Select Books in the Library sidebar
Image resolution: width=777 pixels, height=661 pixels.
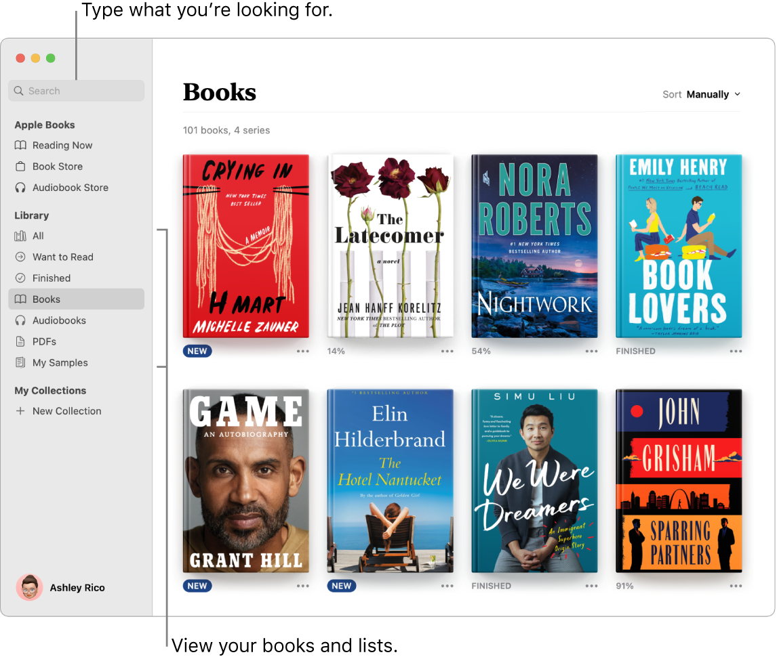(47, 299)
